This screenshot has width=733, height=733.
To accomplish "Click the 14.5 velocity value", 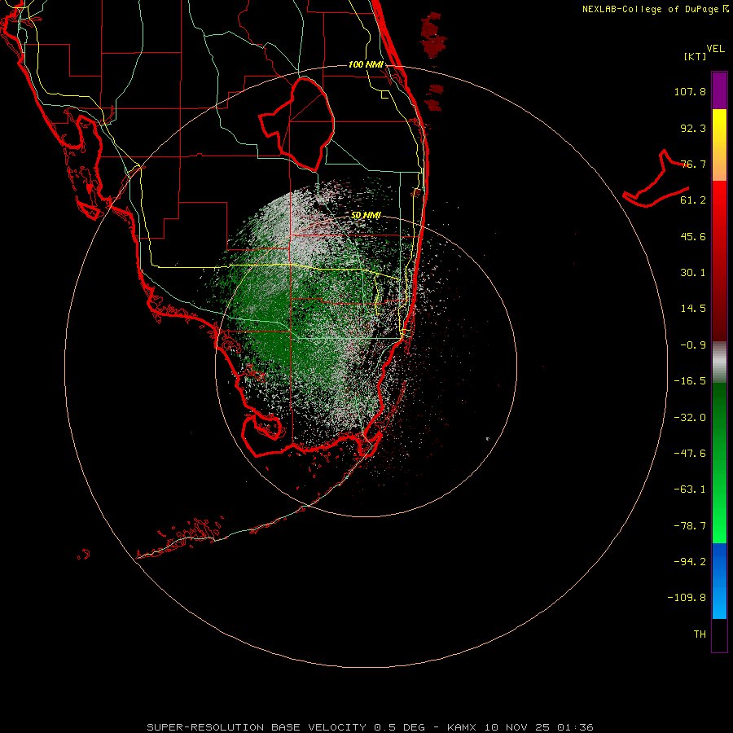I will tap(693, 309).
